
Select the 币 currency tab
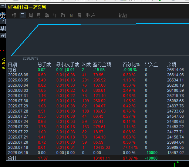[63, 16]
